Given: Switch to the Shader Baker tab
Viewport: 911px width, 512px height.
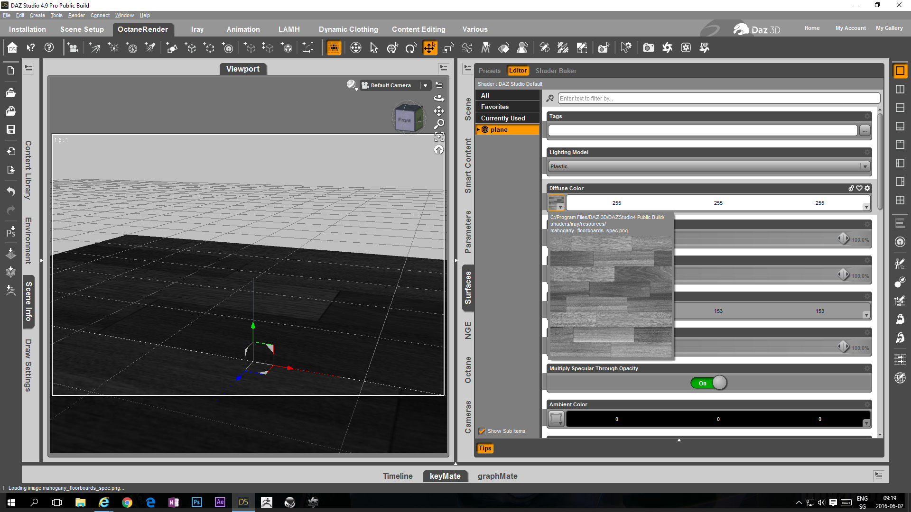Looking at the screenshot, I should point(556,71).
